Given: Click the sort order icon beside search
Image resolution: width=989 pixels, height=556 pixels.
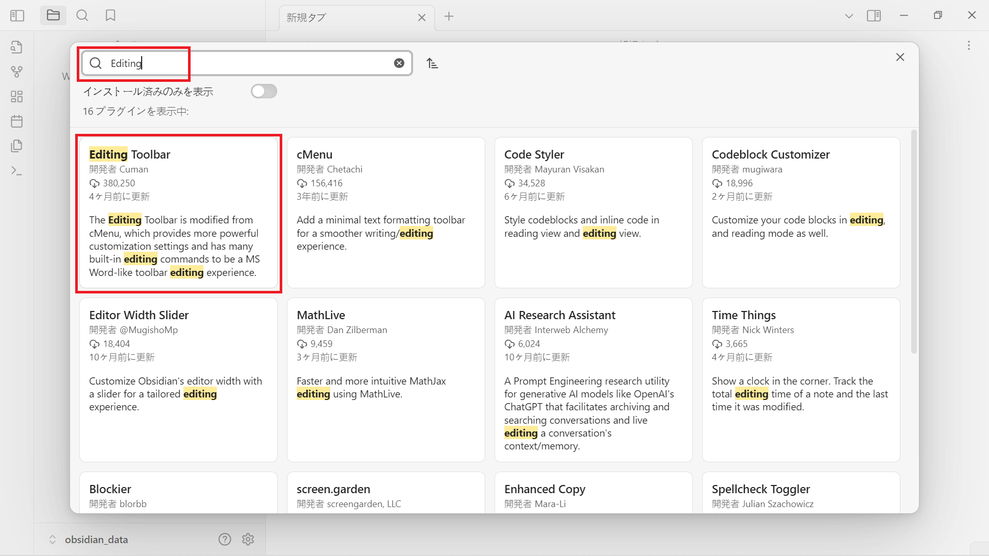Looking at the screenshot, I should point(432,63).
